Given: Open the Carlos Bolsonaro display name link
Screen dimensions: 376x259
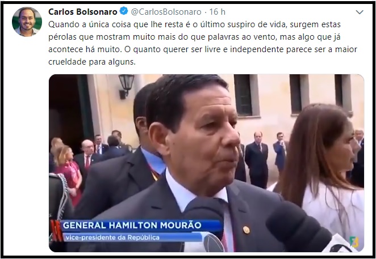Looking at the screenshot, I should click(x=83, y=12).
